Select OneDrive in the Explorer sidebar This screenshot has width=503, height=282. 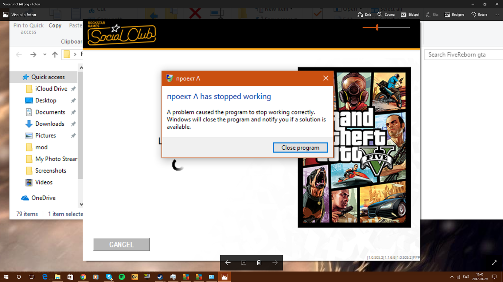(38, 198)
